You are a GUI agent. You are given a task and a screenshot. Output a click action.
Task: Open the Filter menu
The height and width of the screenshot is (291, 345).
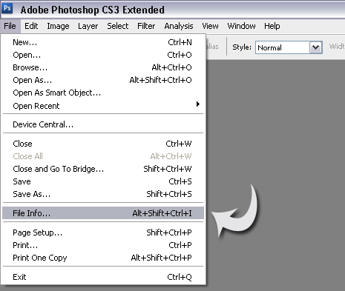146,26
